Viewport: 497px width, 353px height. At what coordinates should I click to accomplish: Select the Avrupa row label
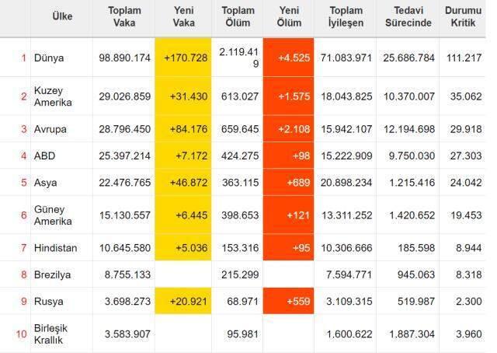(50, 129)
